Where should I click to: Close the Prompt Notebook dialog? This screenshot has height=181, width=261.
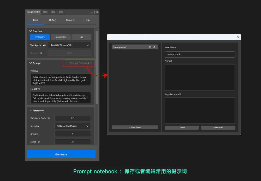click(238, 37)
